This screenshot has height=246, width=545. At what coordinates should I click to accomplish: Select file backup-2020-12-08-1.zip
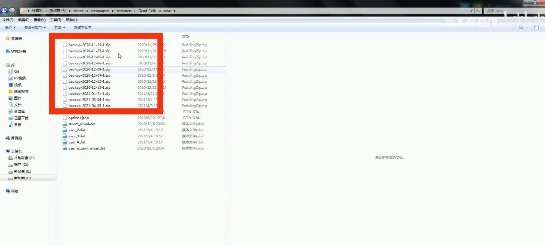click(x=89, y=69)
